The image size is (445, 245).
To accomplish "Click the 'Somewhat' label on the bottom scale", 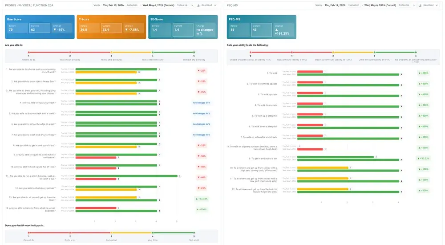I will pyautogui.click(x=111, y=240).
